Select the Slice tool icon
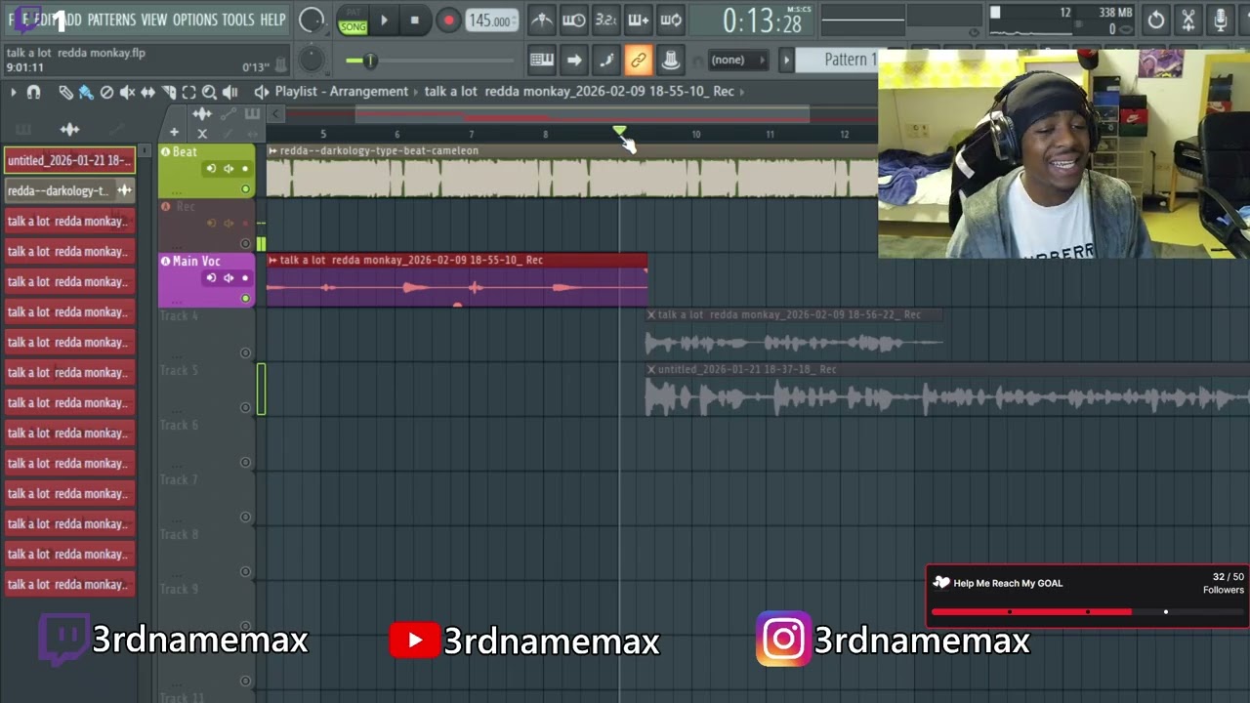 168,92
